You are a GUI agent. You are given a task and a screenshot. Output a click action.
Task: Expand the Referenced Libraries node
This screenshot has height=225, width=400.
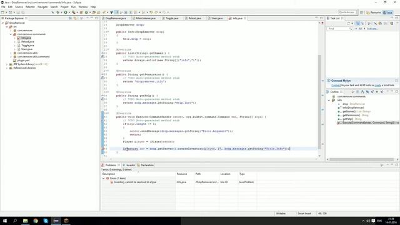(x=7, y=68)
